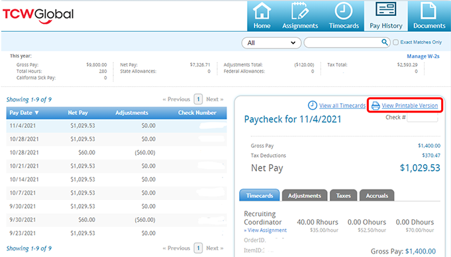This screenshot has width=451, height=257.
Task: Click the Adjustments Total ($120.00) value
Action: [x=305, y=65]
